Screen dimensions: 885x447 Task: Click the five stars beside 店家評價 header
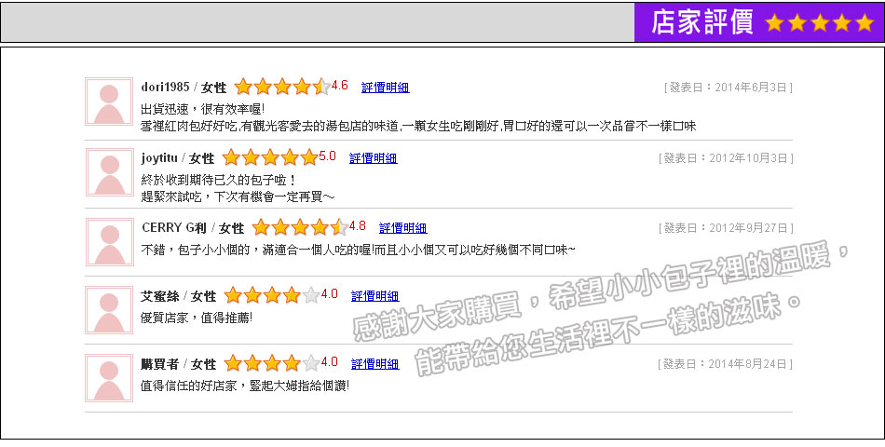[819, 23]
